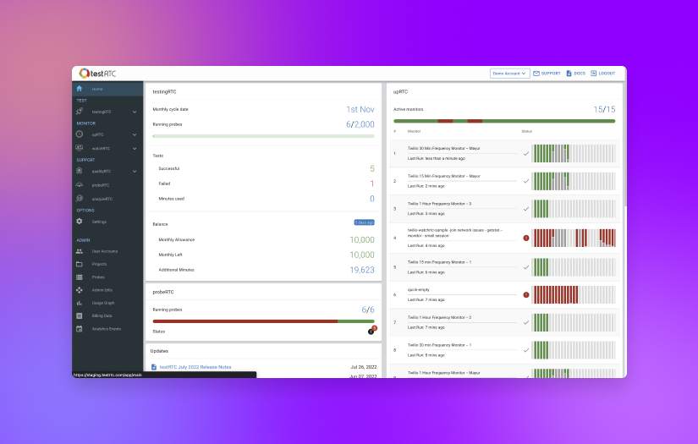Expand the qualityRTC sidebar chevron

(x=135, y=172)
